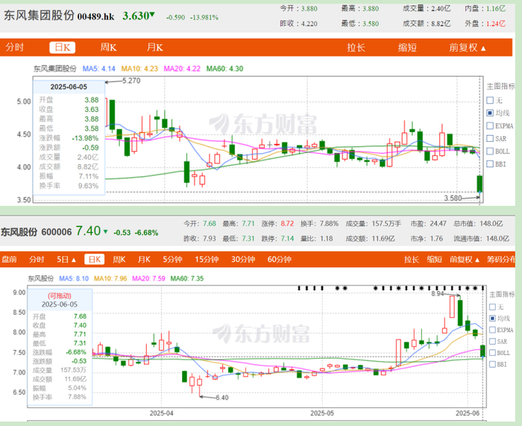Click 换手率 7.88% row in bottom panel
Image resolution: width=522 pixels, height=426 pixels.
point(59,397)
